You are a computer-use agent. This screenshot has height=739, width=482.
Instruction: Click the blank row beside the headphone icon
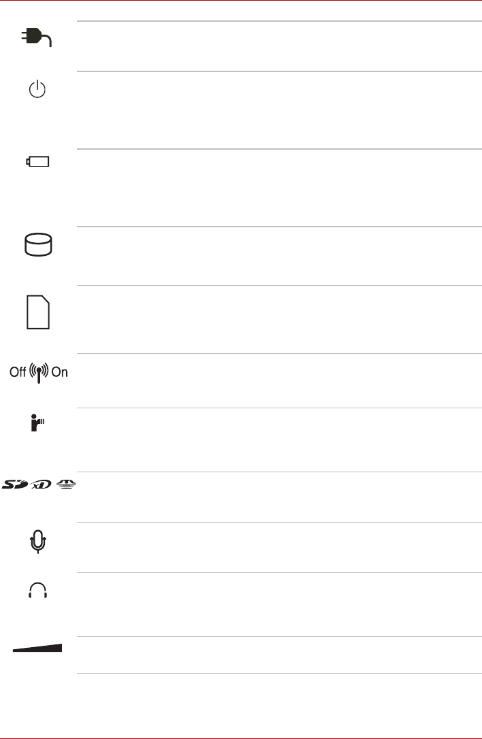(279, 605)
